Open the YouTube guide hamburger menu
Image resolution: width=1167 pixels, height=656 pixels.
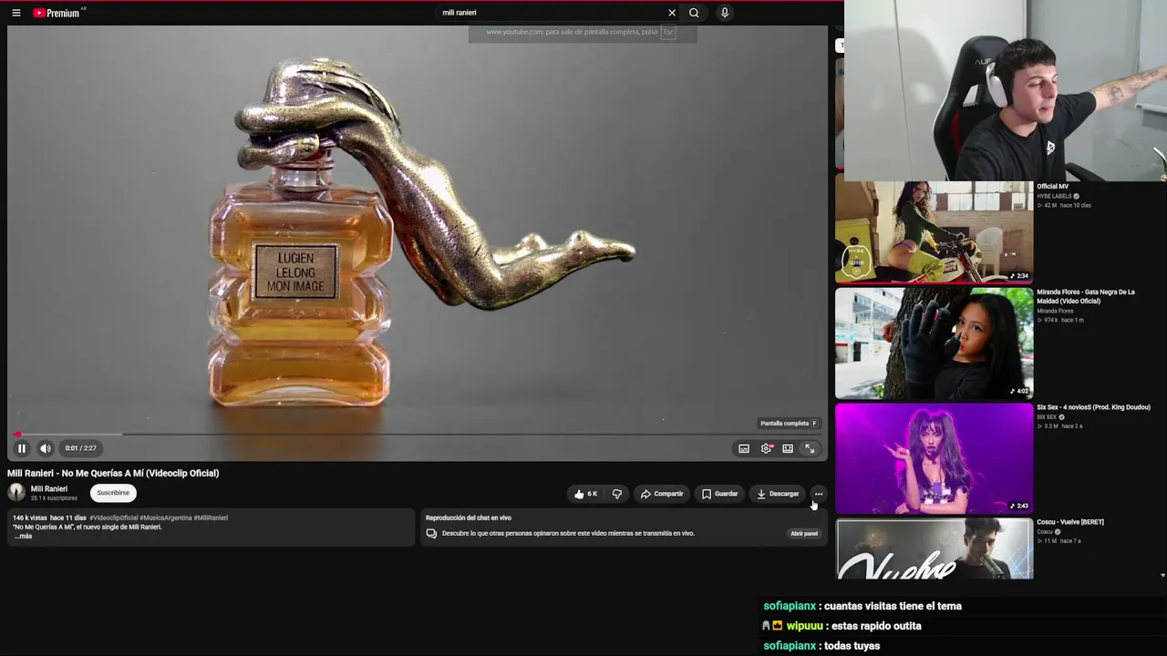click(x=15, y=13)
